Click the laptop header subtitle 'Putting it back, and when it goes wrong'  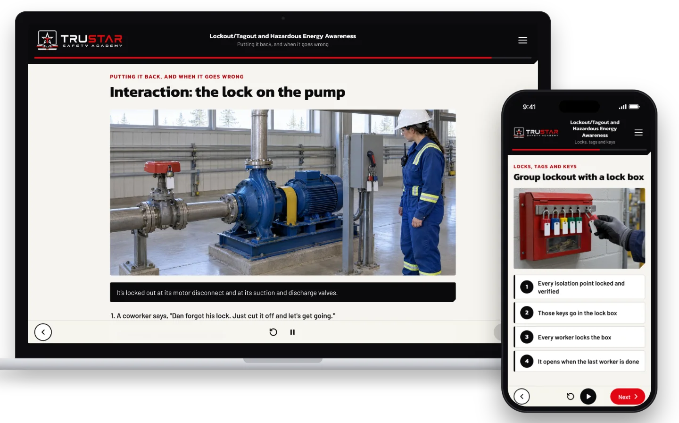(283, 44)
